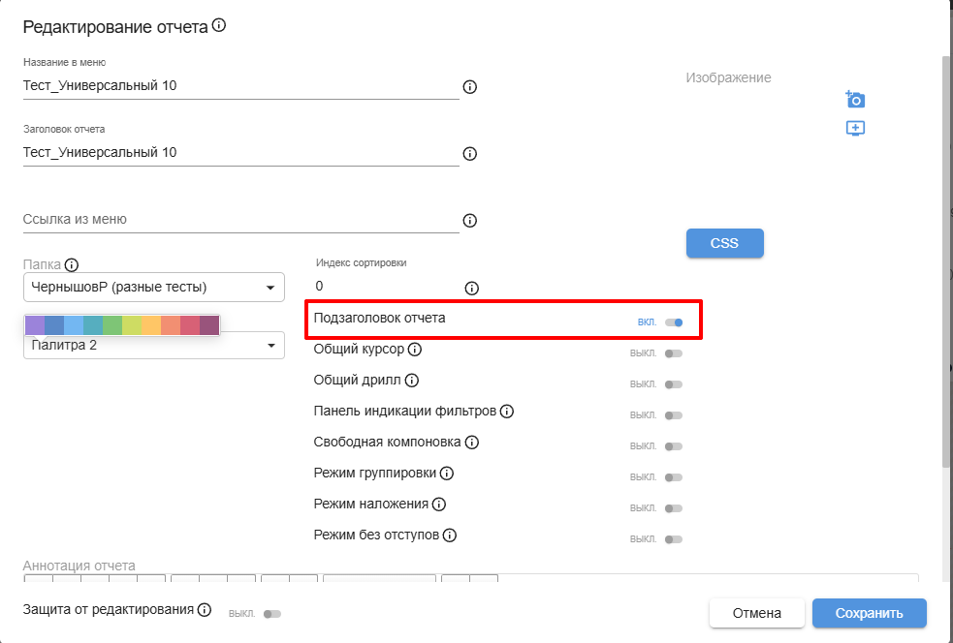Click the Отмена button
The height and width of the screenshot is (643, 953).
[x=756, y=613]
